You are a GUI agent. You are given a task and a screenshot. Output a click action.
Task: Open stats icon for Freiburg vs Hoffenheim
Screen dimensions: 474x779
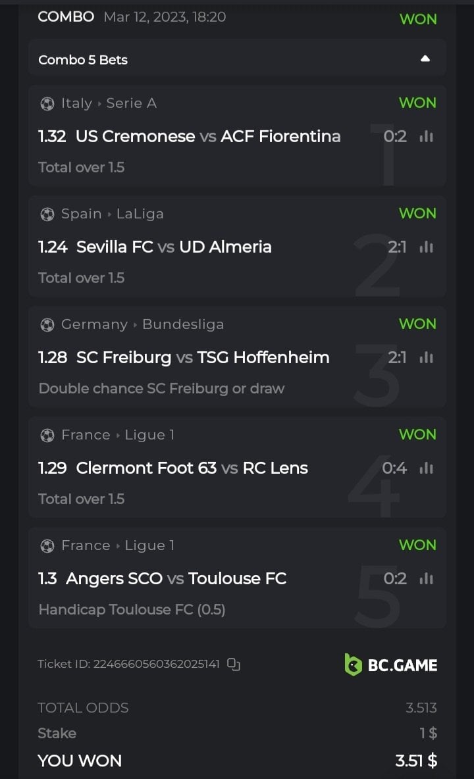427,357
